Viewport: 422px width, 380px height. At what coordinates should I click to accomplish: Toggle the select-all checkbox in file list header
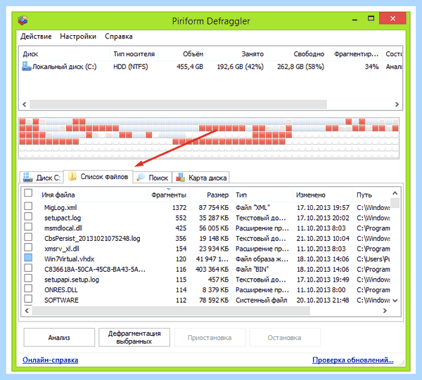[x=28, y=193]
